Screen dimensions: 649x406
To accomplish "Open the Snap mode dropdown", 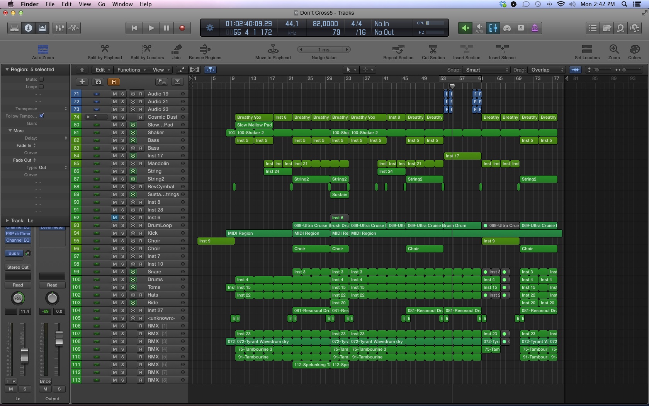I will point(486,70).
